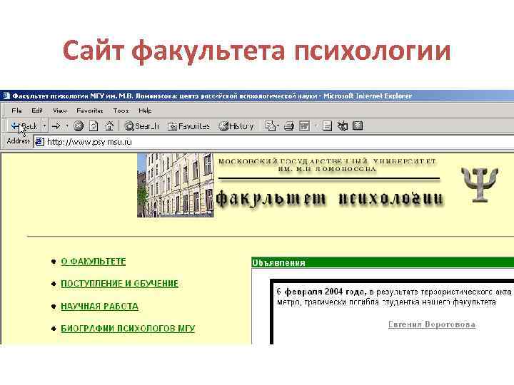
Task: Open the File menu
Action: coord(16,111)
